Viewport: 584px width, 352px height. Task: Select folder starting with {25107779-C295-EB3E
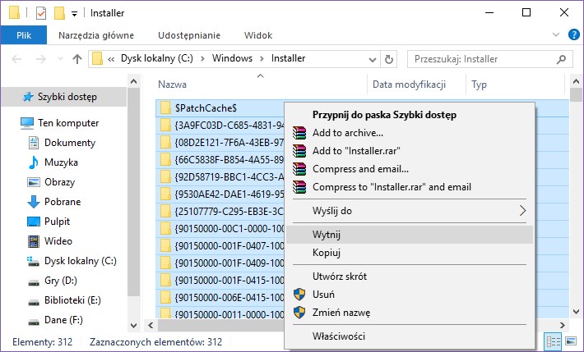229,212
